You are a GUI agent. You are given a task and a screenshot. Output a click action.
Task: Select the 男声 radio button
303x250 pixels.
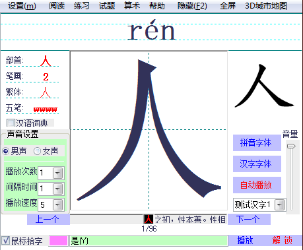click(x=6, y=151)
